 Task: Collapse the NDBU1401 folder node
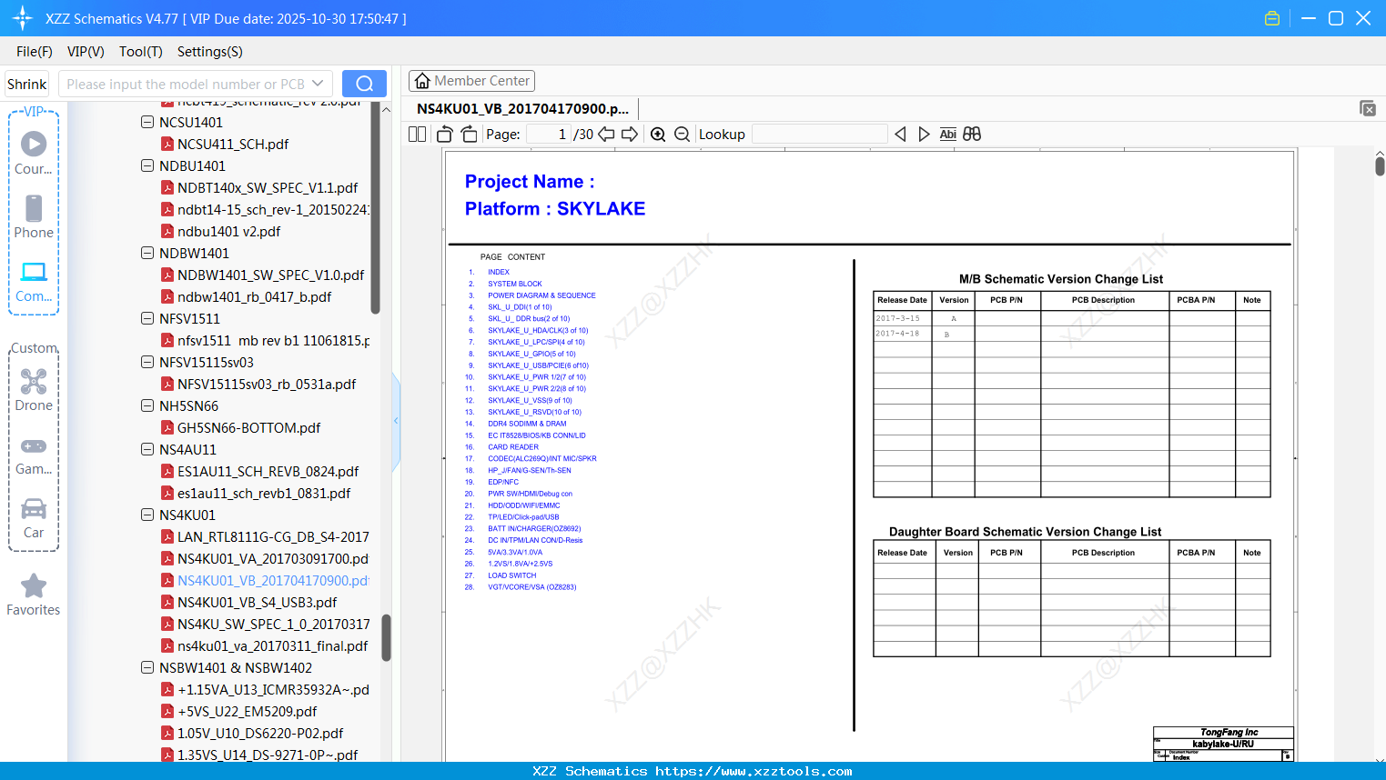click(147, 165)
